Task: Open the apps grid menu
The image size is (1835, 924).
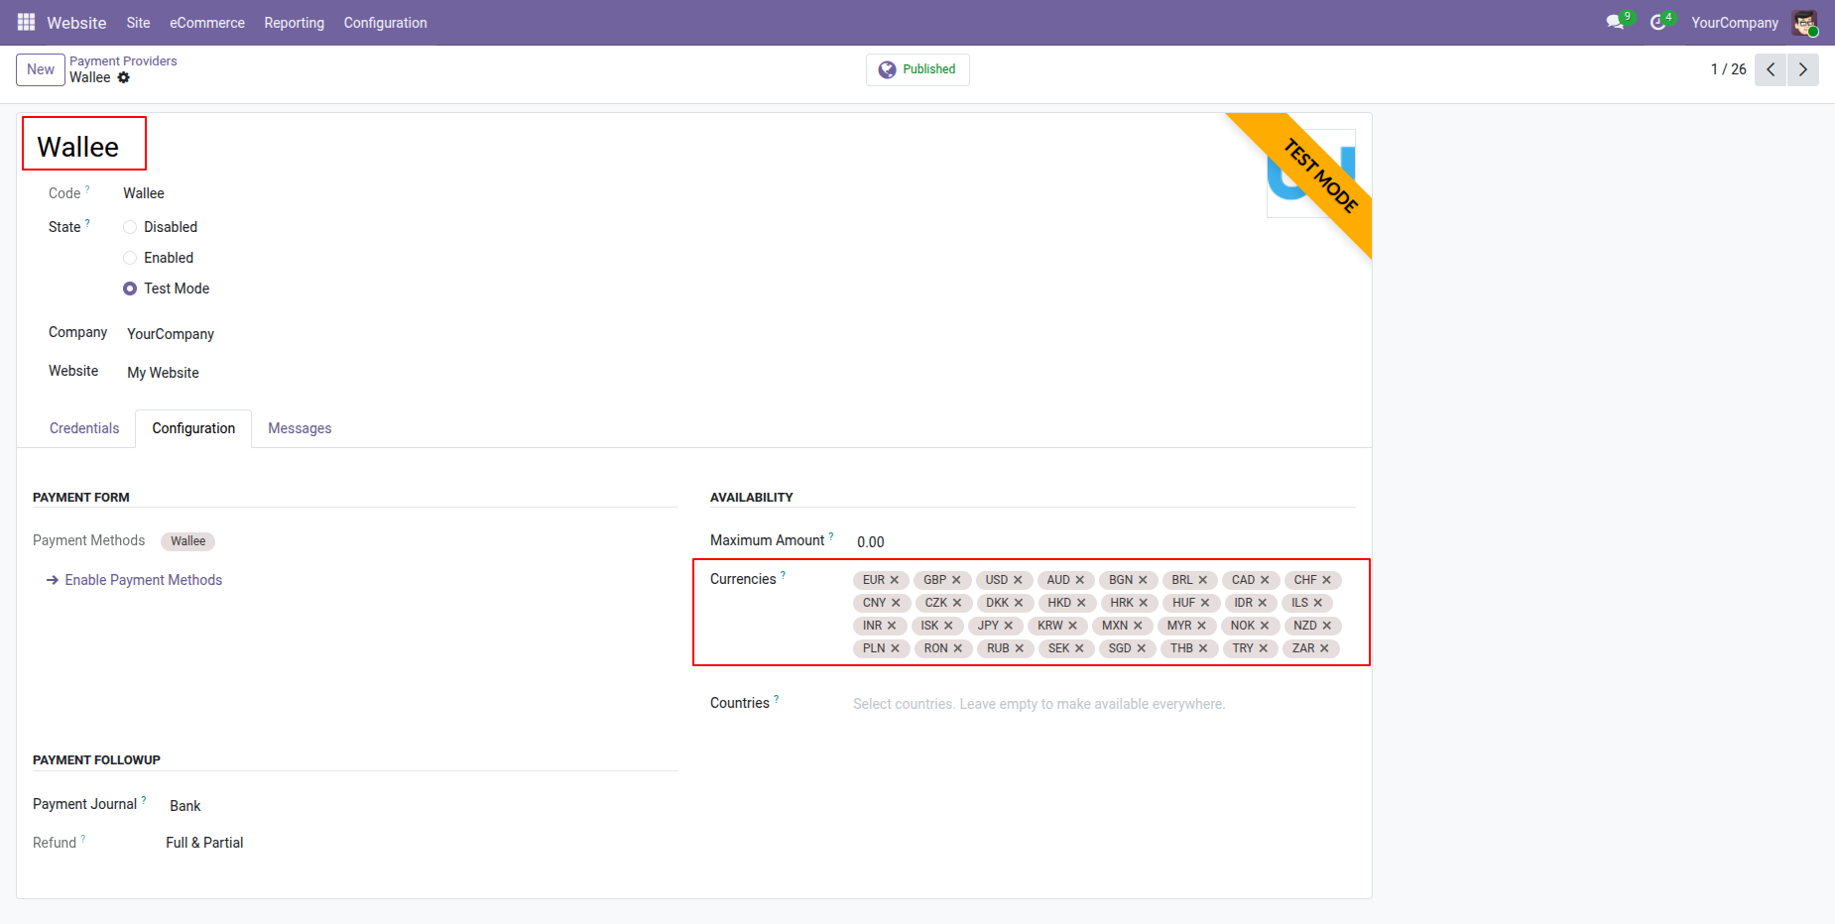Action: [x=26, y=22]
